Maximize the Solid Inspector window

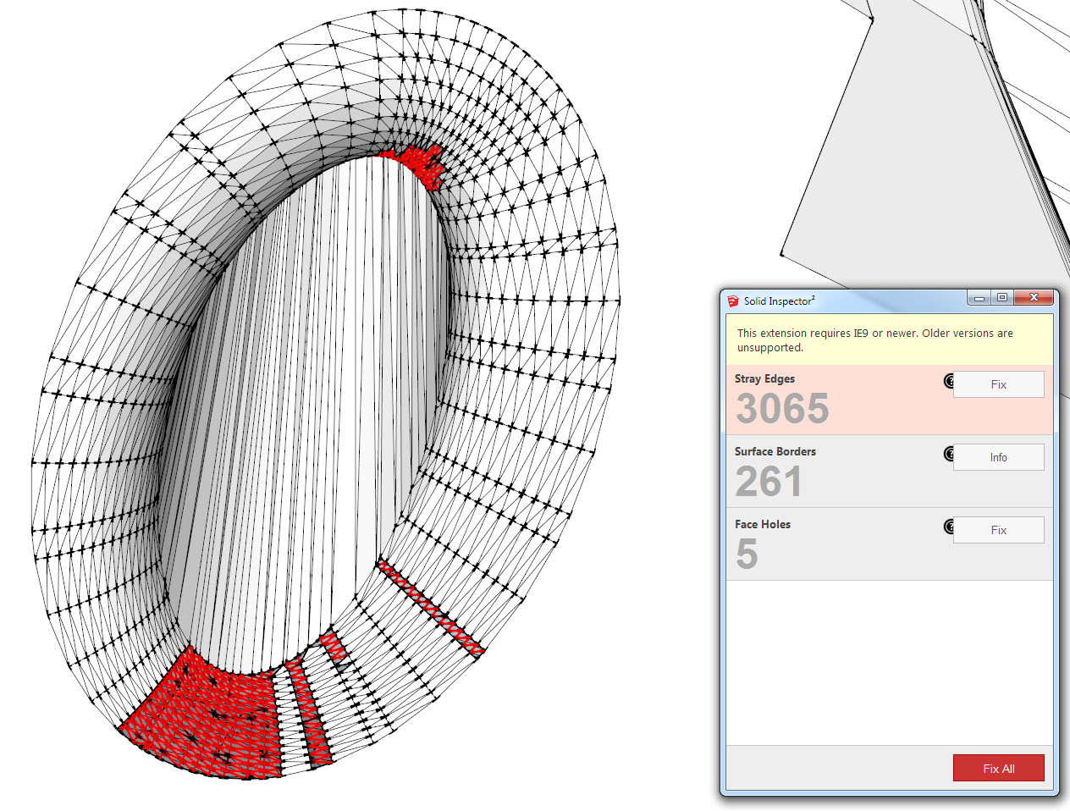click(1002, 298)
